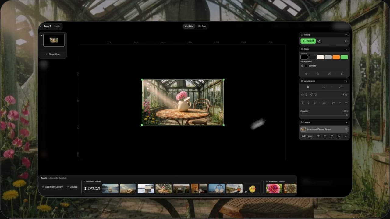Add a circle shape layer
The width and height of the screenshot is (390, 219).
(332, 137)
